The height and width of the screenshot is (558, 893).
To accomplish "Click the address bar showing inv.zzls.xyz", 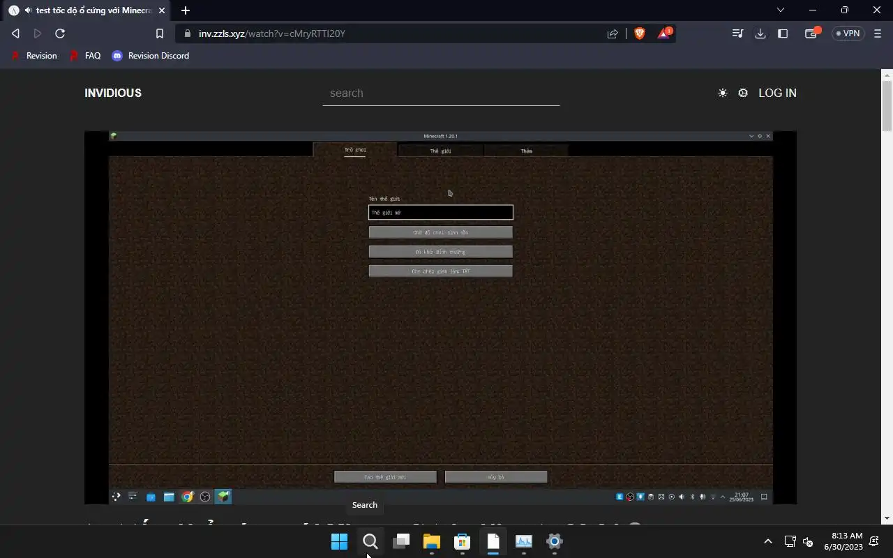I will coord(391,33).
